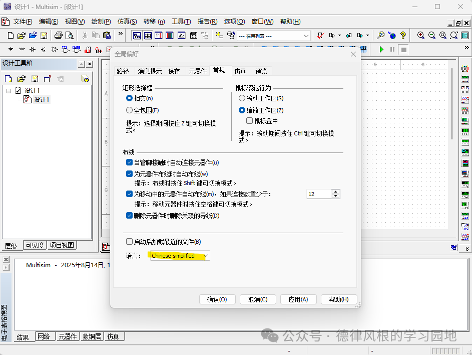
Task: Open the grapher icon in the toolbar
Action: (182, 36)
